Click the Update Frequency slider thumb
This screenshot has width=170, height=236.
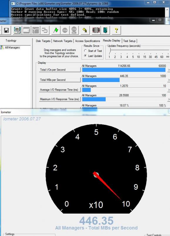[x=110, y=50]
